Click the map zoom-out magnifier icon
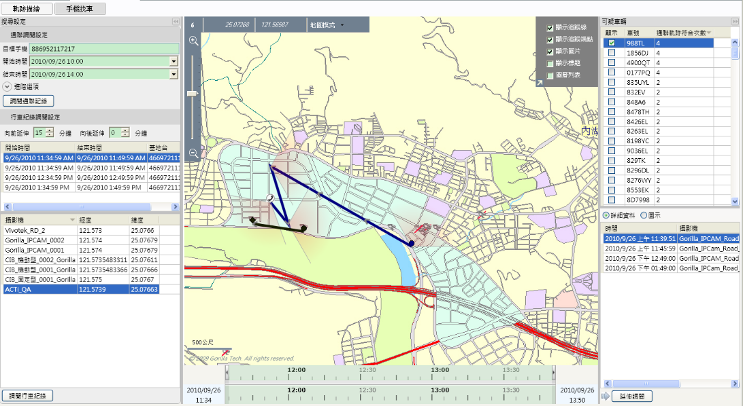743x406 pixels. pos(194,153)
